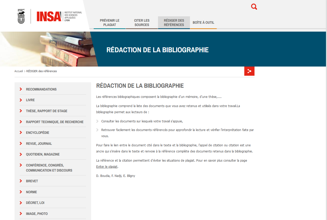Click the authors line D. Boudia, F. Nadji
Viewport: 327px width, 220px height.
click(x=116, y=176)
